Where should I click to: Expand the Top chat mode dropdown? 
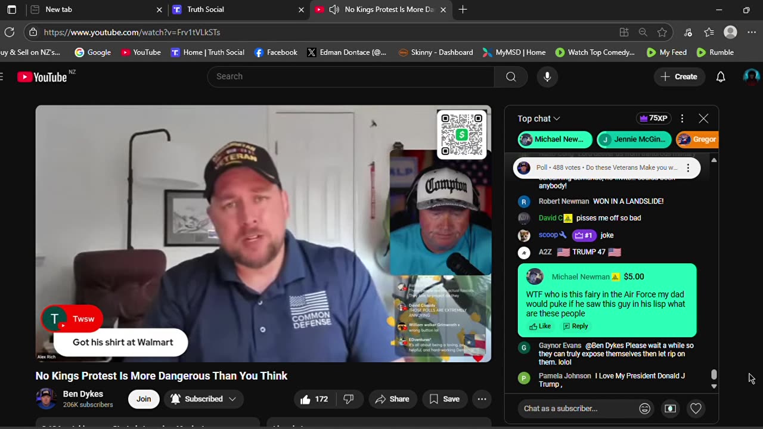[x=539, y=119]
